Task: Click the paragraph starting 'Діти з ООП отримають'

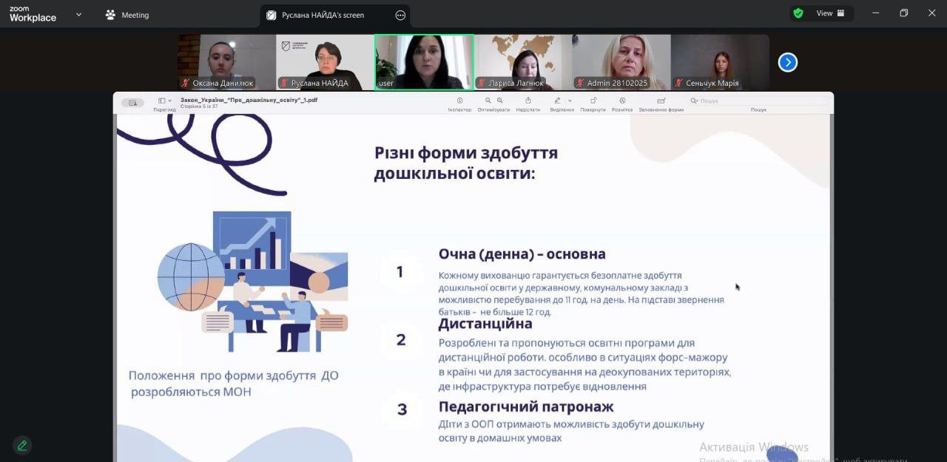Action: (571, 431)
